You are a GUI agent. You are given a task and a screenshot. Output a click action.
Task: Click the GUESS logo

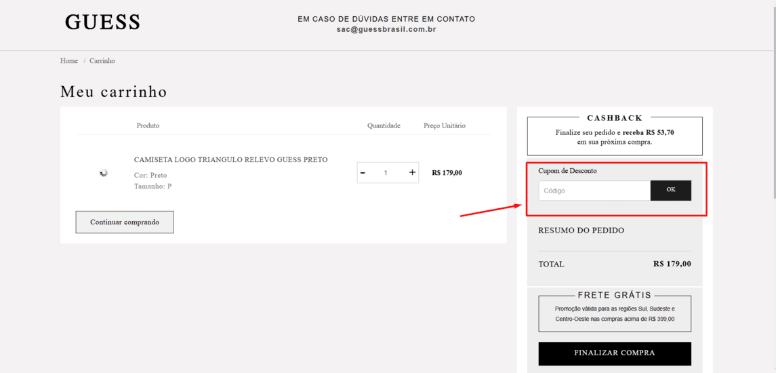click(x=102, y=22)
